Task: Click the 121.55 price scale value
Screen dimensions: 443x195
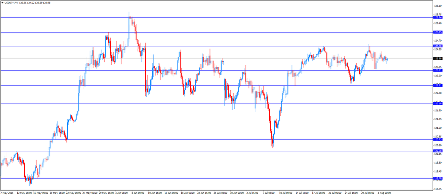Action: (438, 119)
